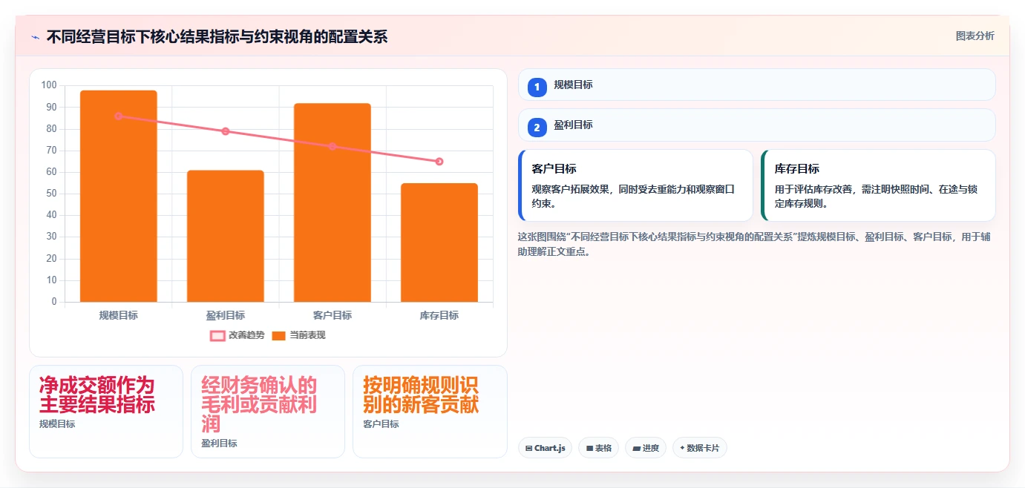Click the trend line point over 盈利目标 bar
Screen dimensions: 1025x488
point(226,131)
